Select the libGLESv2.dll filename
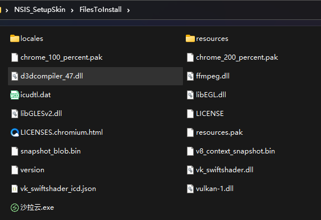321x220 pixels. [41, 114]
